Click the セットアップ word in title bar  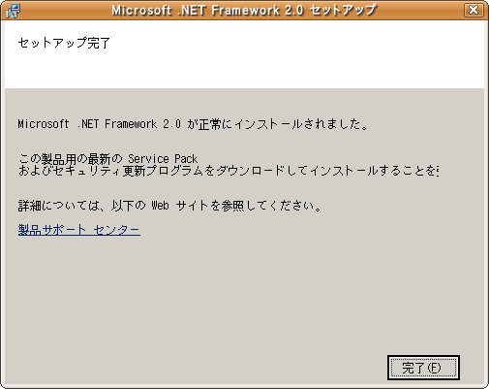[343, 11]
